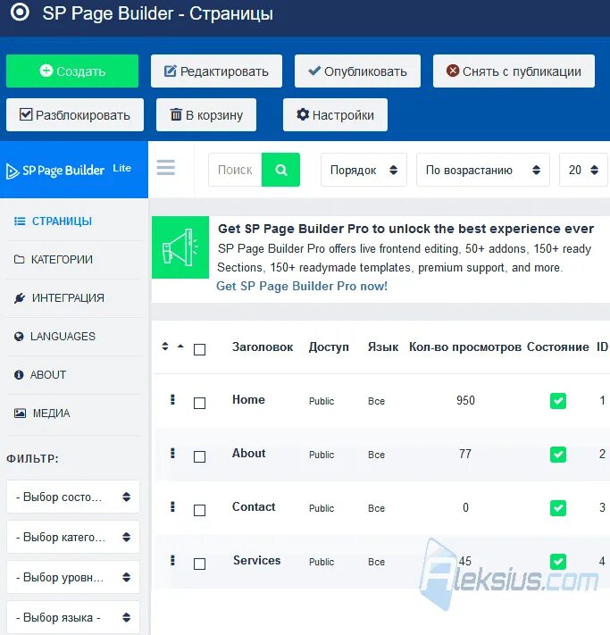Toggle published state of Contact page
This screenshot has height=635, width=610.
[557, 508]
